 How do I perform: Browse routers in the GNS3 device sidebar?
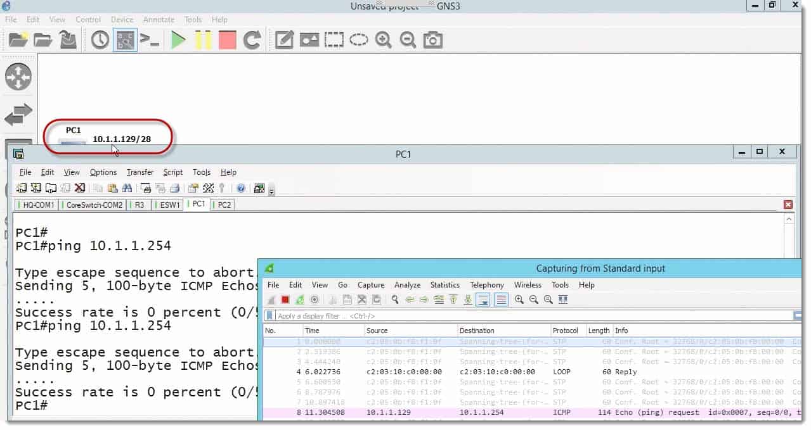coord(18,77)
